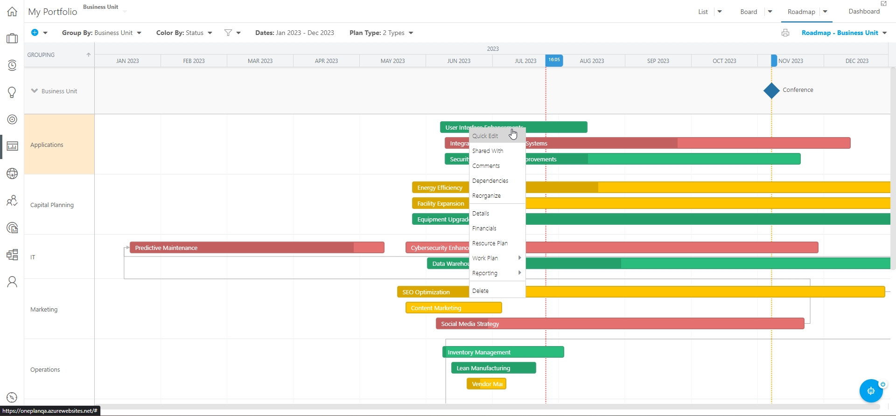This screenshot has height=416, width=896.
Task: Select the Applications grouping row
Action: point(59,145)
